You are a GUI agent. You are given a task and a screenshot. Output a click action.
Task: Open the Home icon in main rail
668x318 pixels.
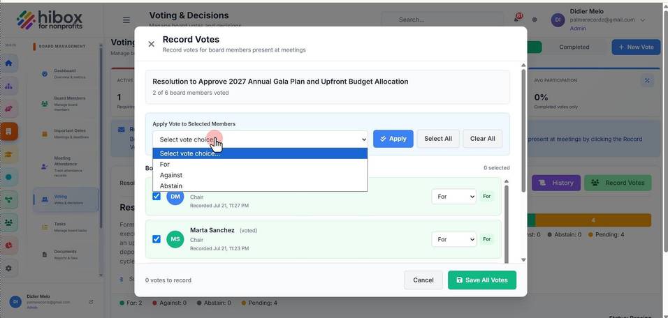tap(9, 63)
